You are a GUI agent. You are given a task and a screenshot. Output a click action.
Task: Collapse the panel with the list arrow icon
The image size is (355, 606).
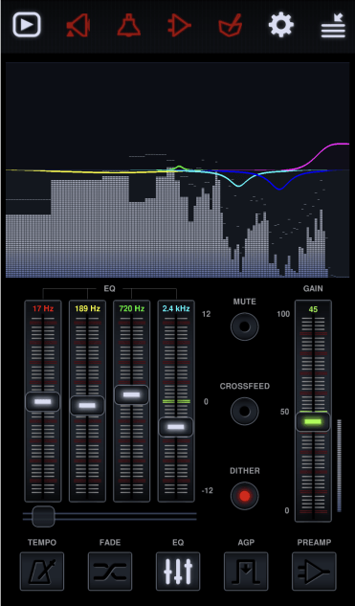[333, 26]
